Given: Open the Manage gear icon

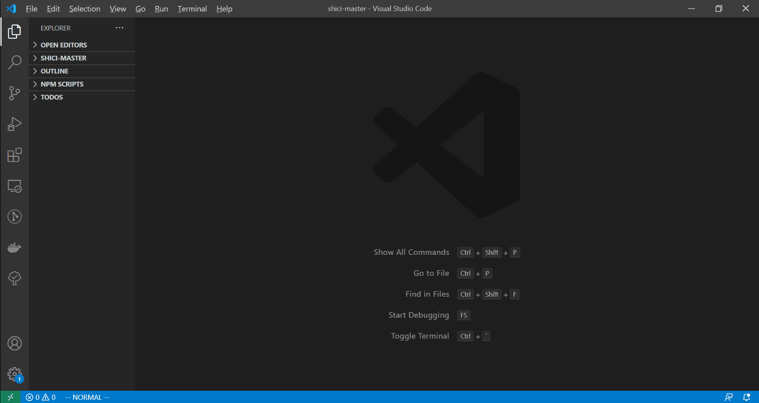Looking at the screenshot, I should coord(15,374).
